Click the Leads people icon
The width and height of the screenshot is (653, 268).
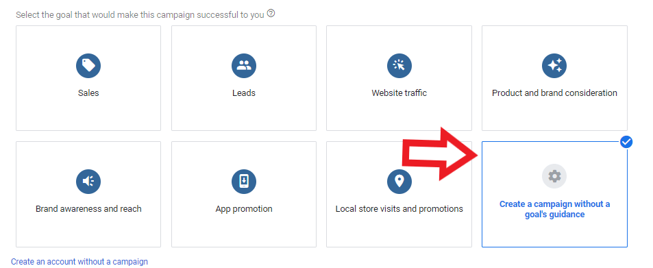[244, 66]
